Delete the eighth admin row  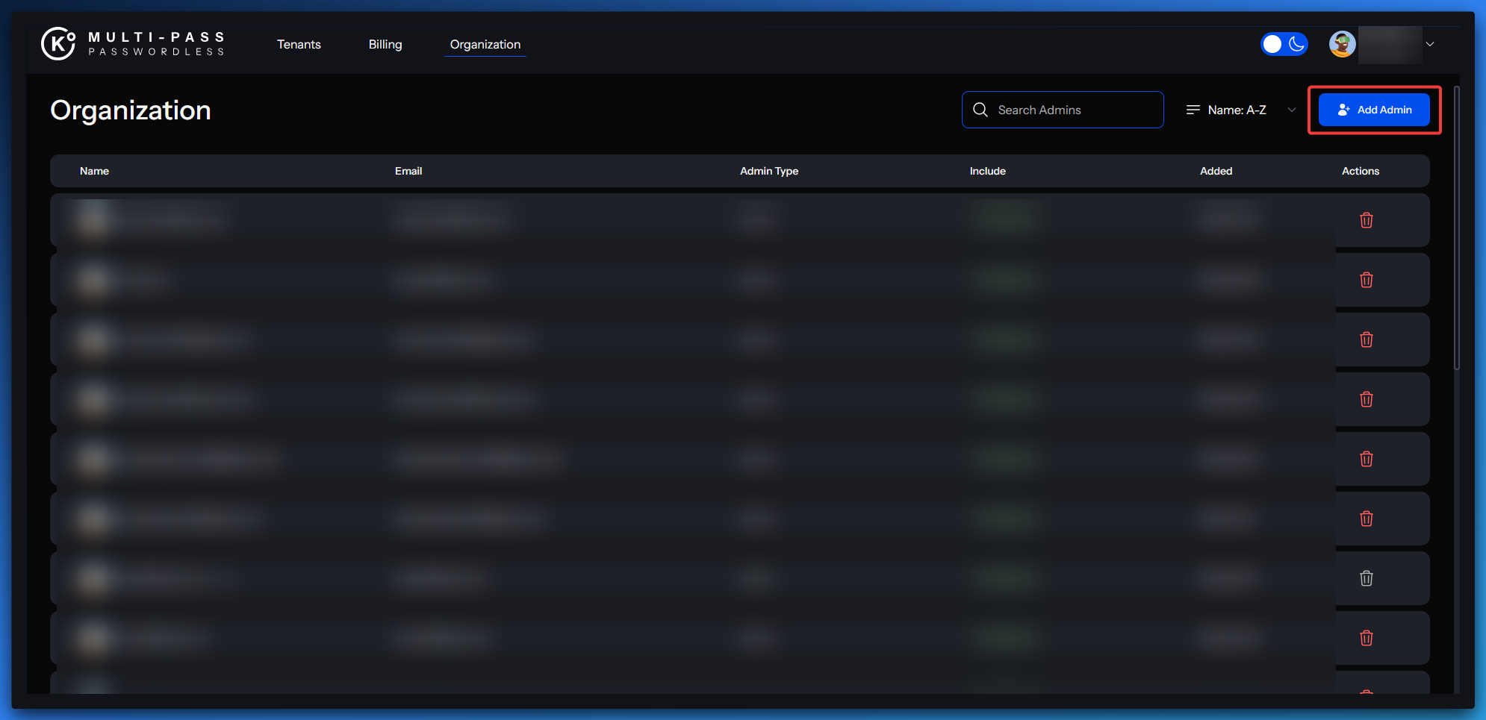coord(1366,638)
